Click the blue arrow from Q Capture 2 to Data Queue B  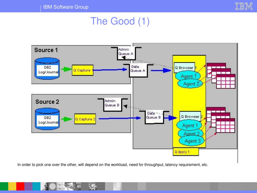tap(120, 118)
